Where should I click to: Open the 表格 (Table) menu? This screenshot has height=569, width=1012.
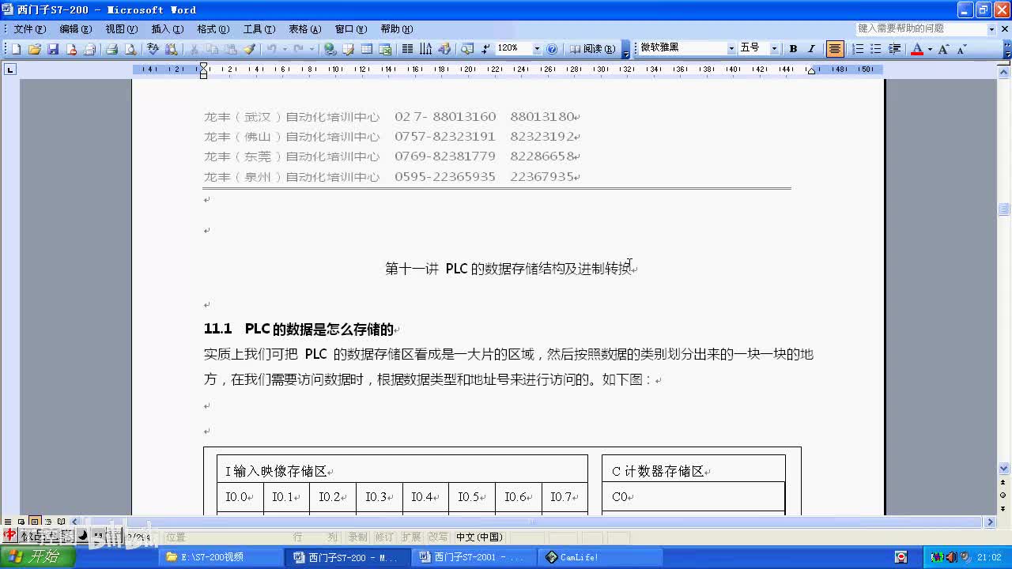pyautogui.click(x=304, y=28)
